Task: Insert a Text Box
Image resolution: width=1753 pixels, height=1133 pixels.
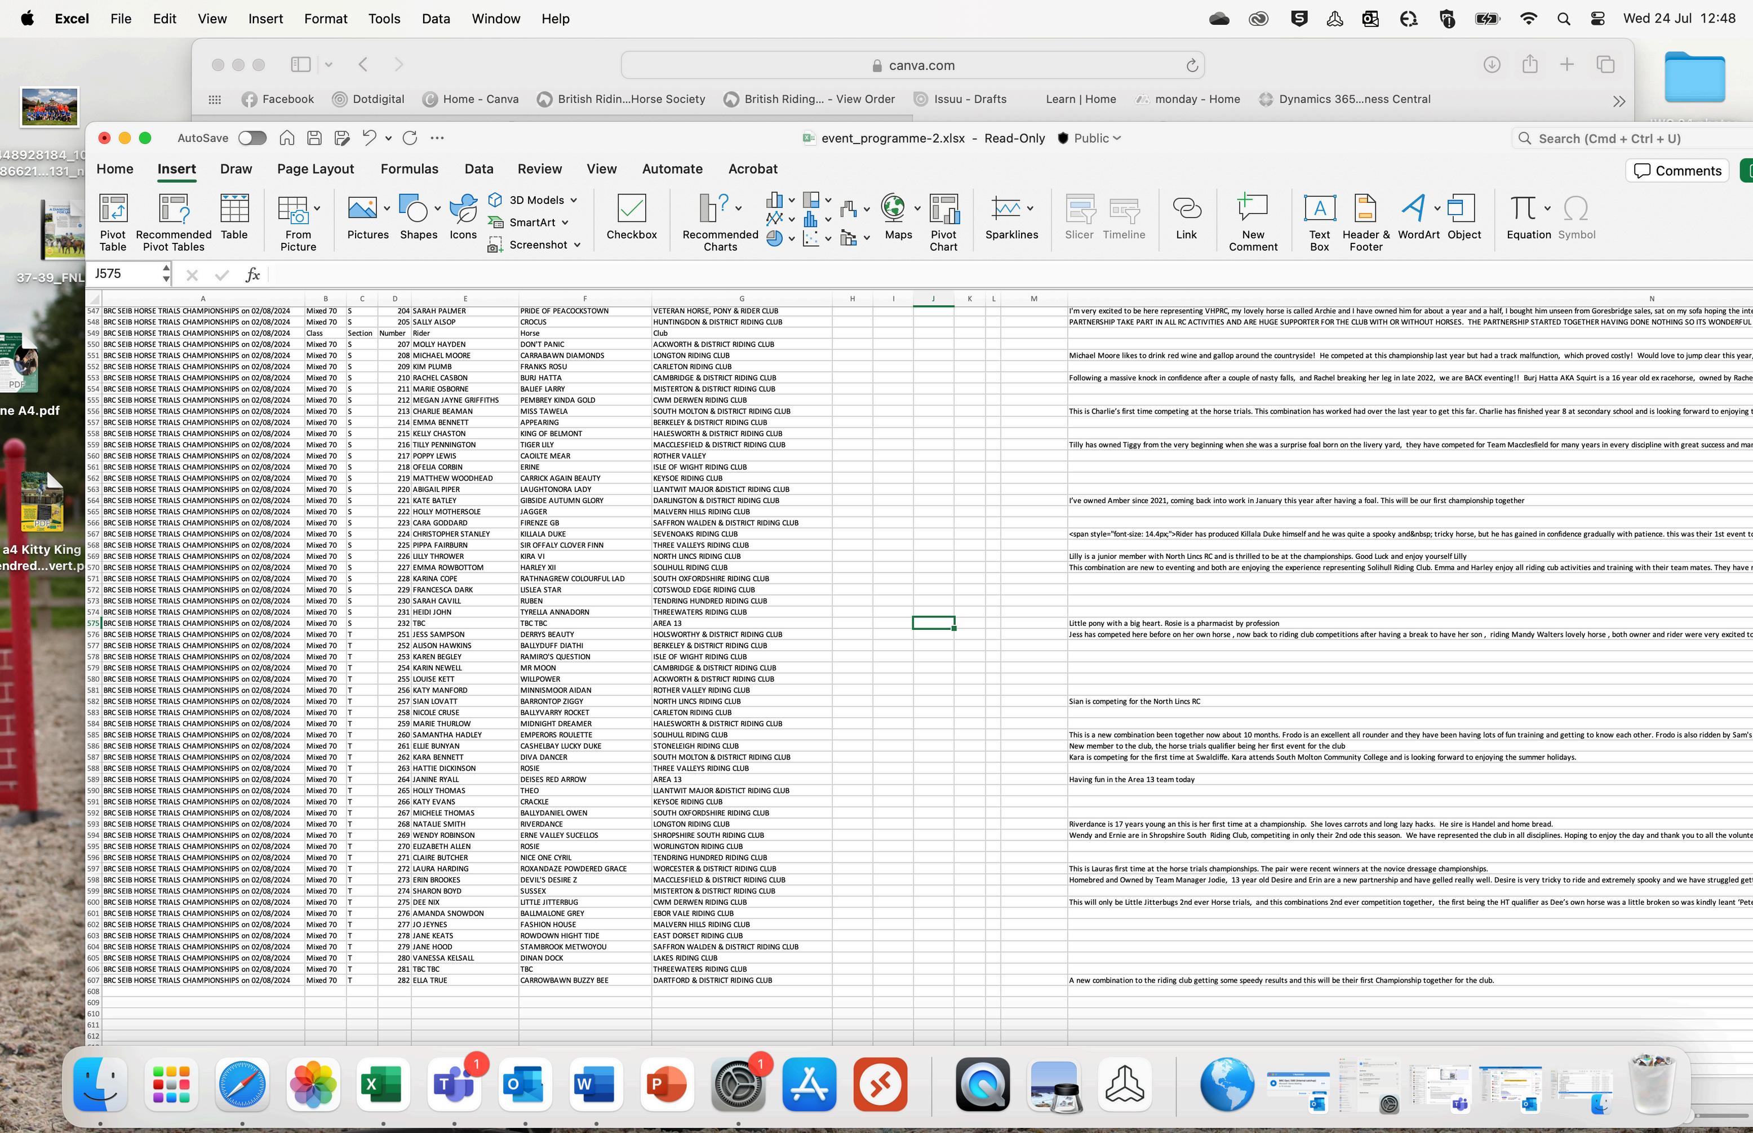Action: 1319,210
